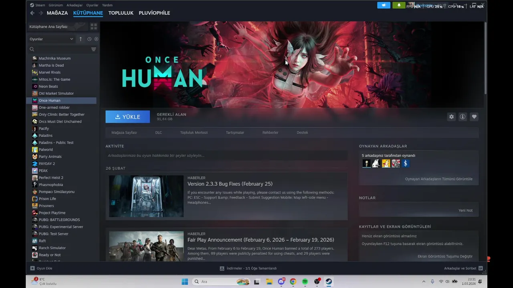This screenshot has height=288, width=513.
Task: Click the main page vertical scrollbar
Action: point(485,58)
